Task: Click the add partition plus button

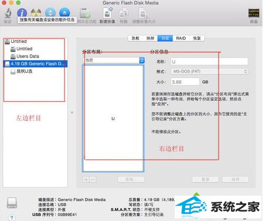Action: click(x=86, y=179)
